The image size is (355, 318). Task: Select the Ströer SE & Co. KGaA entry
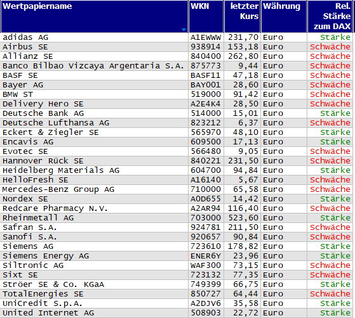tap(53, 284)
